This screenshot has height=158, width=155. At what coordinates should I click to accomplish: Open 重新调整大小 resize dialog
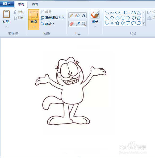click(x=52, y=18)
